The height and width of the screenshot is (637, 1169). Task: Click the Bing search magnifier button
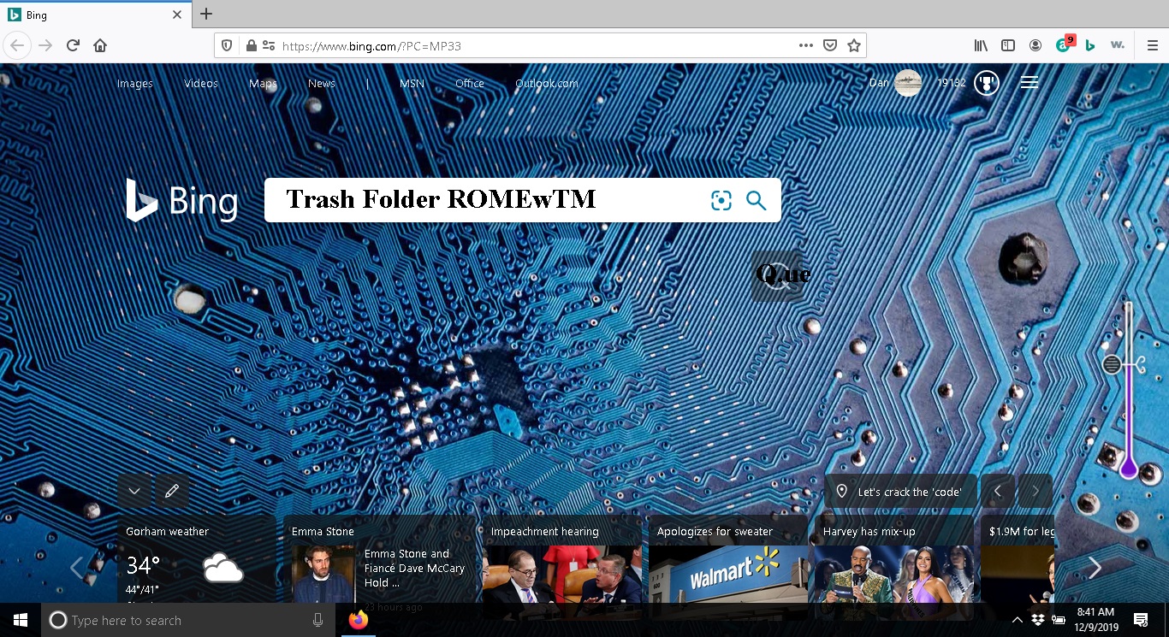(x=756, y=200)
